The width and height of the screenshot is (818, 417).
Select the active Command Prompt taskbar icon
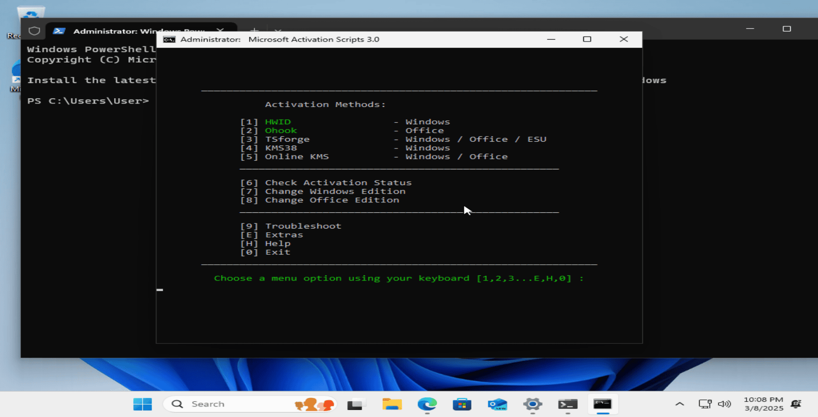click(602, 405)
